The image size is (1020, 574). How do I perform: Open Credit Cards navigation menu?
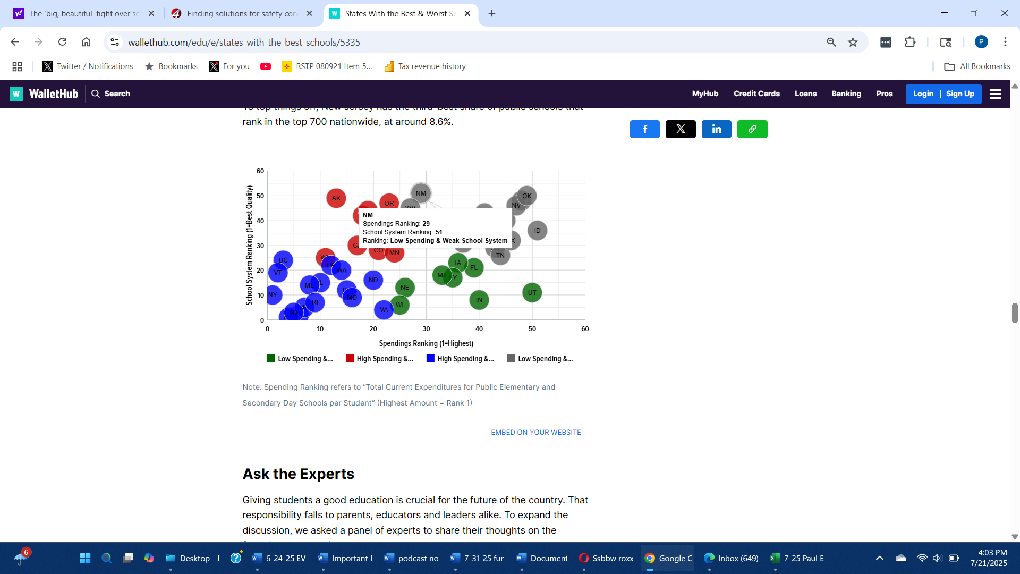756,94
